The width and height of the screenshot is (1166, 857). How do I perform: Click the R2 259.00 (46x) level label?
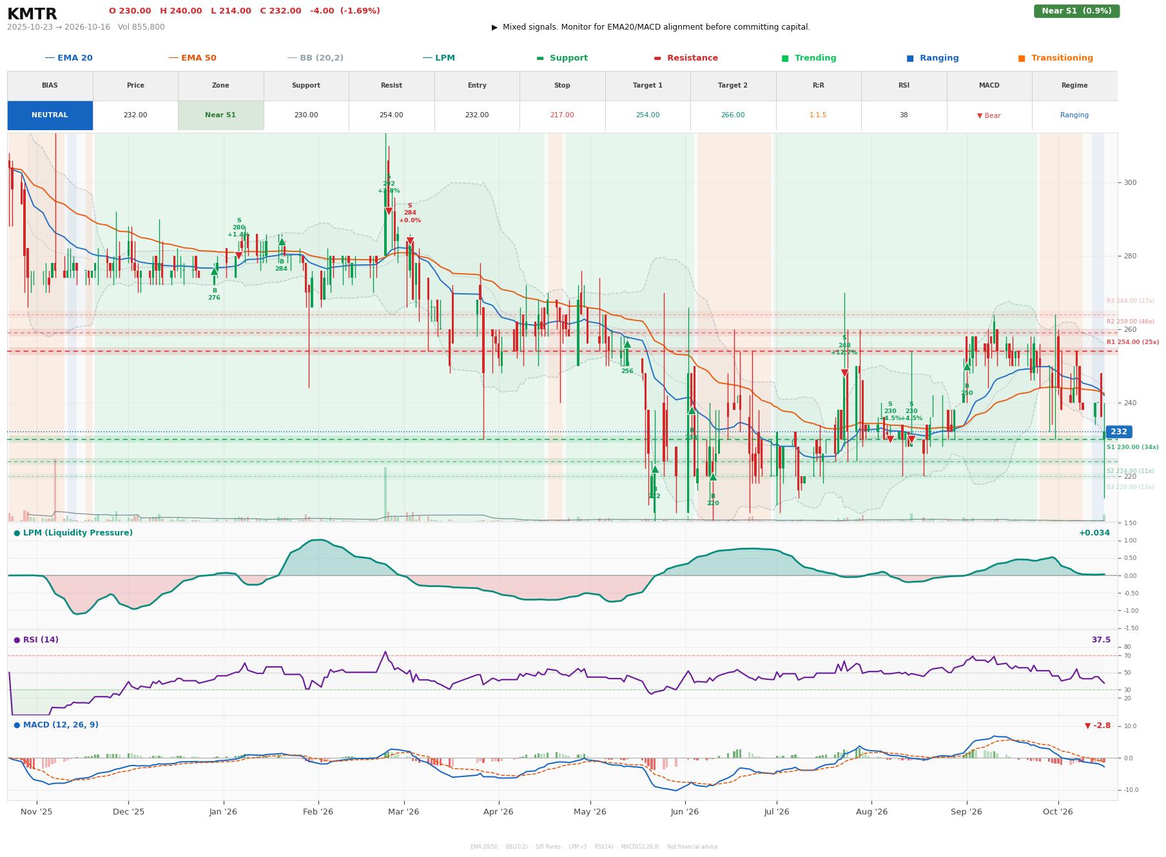pos(1131,322)
